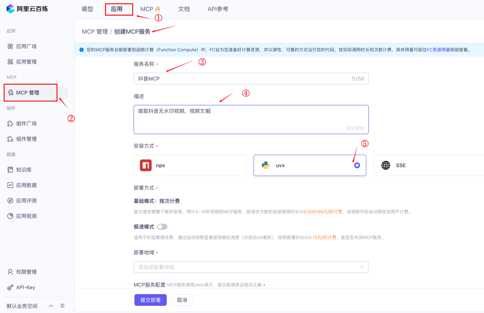Choose the SSE installation option card
This screenshot has width=484, height=313.
(x=429, y=165)
